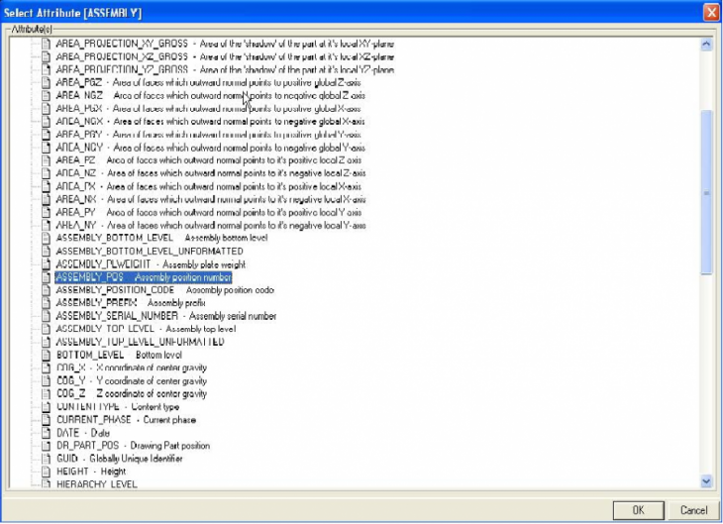Confirm selection with the OK button
The image size is (723, 524).
point(639,509)
